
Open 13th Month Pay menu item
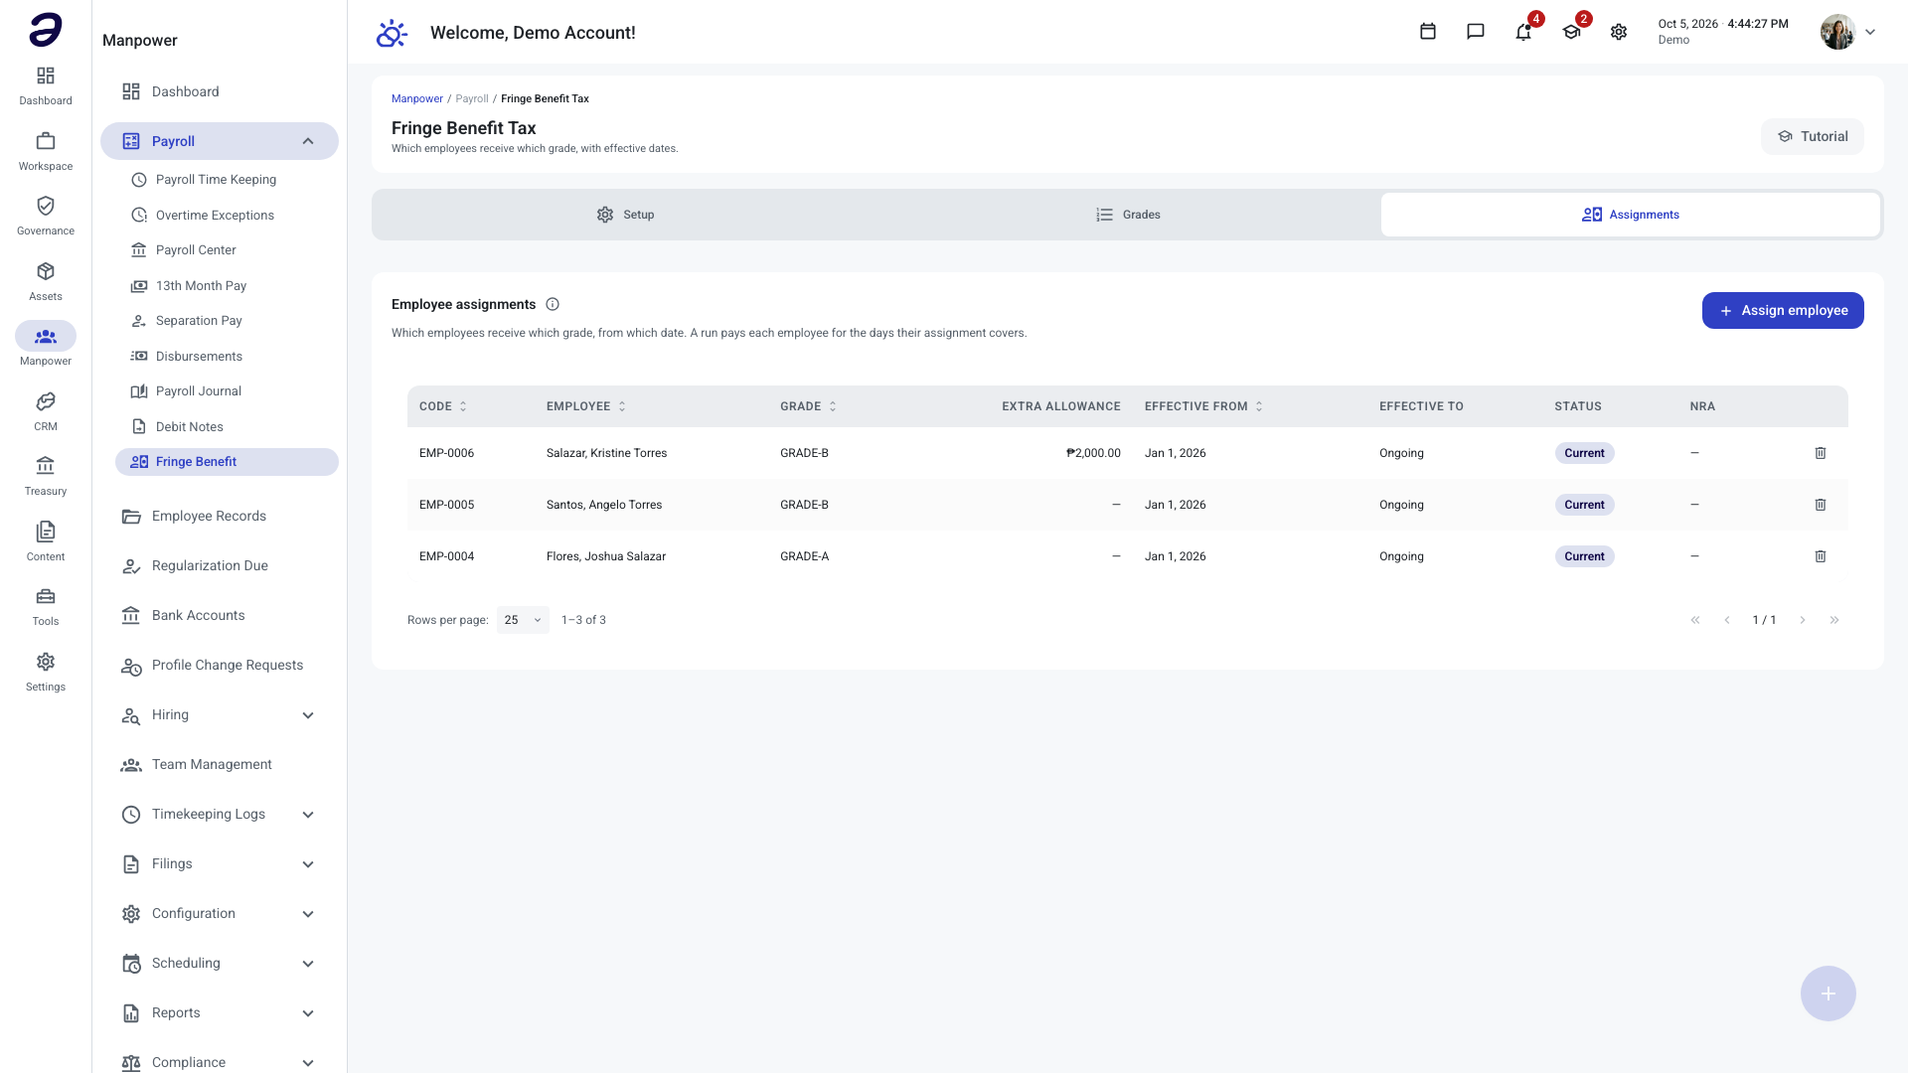coord(227,286)
